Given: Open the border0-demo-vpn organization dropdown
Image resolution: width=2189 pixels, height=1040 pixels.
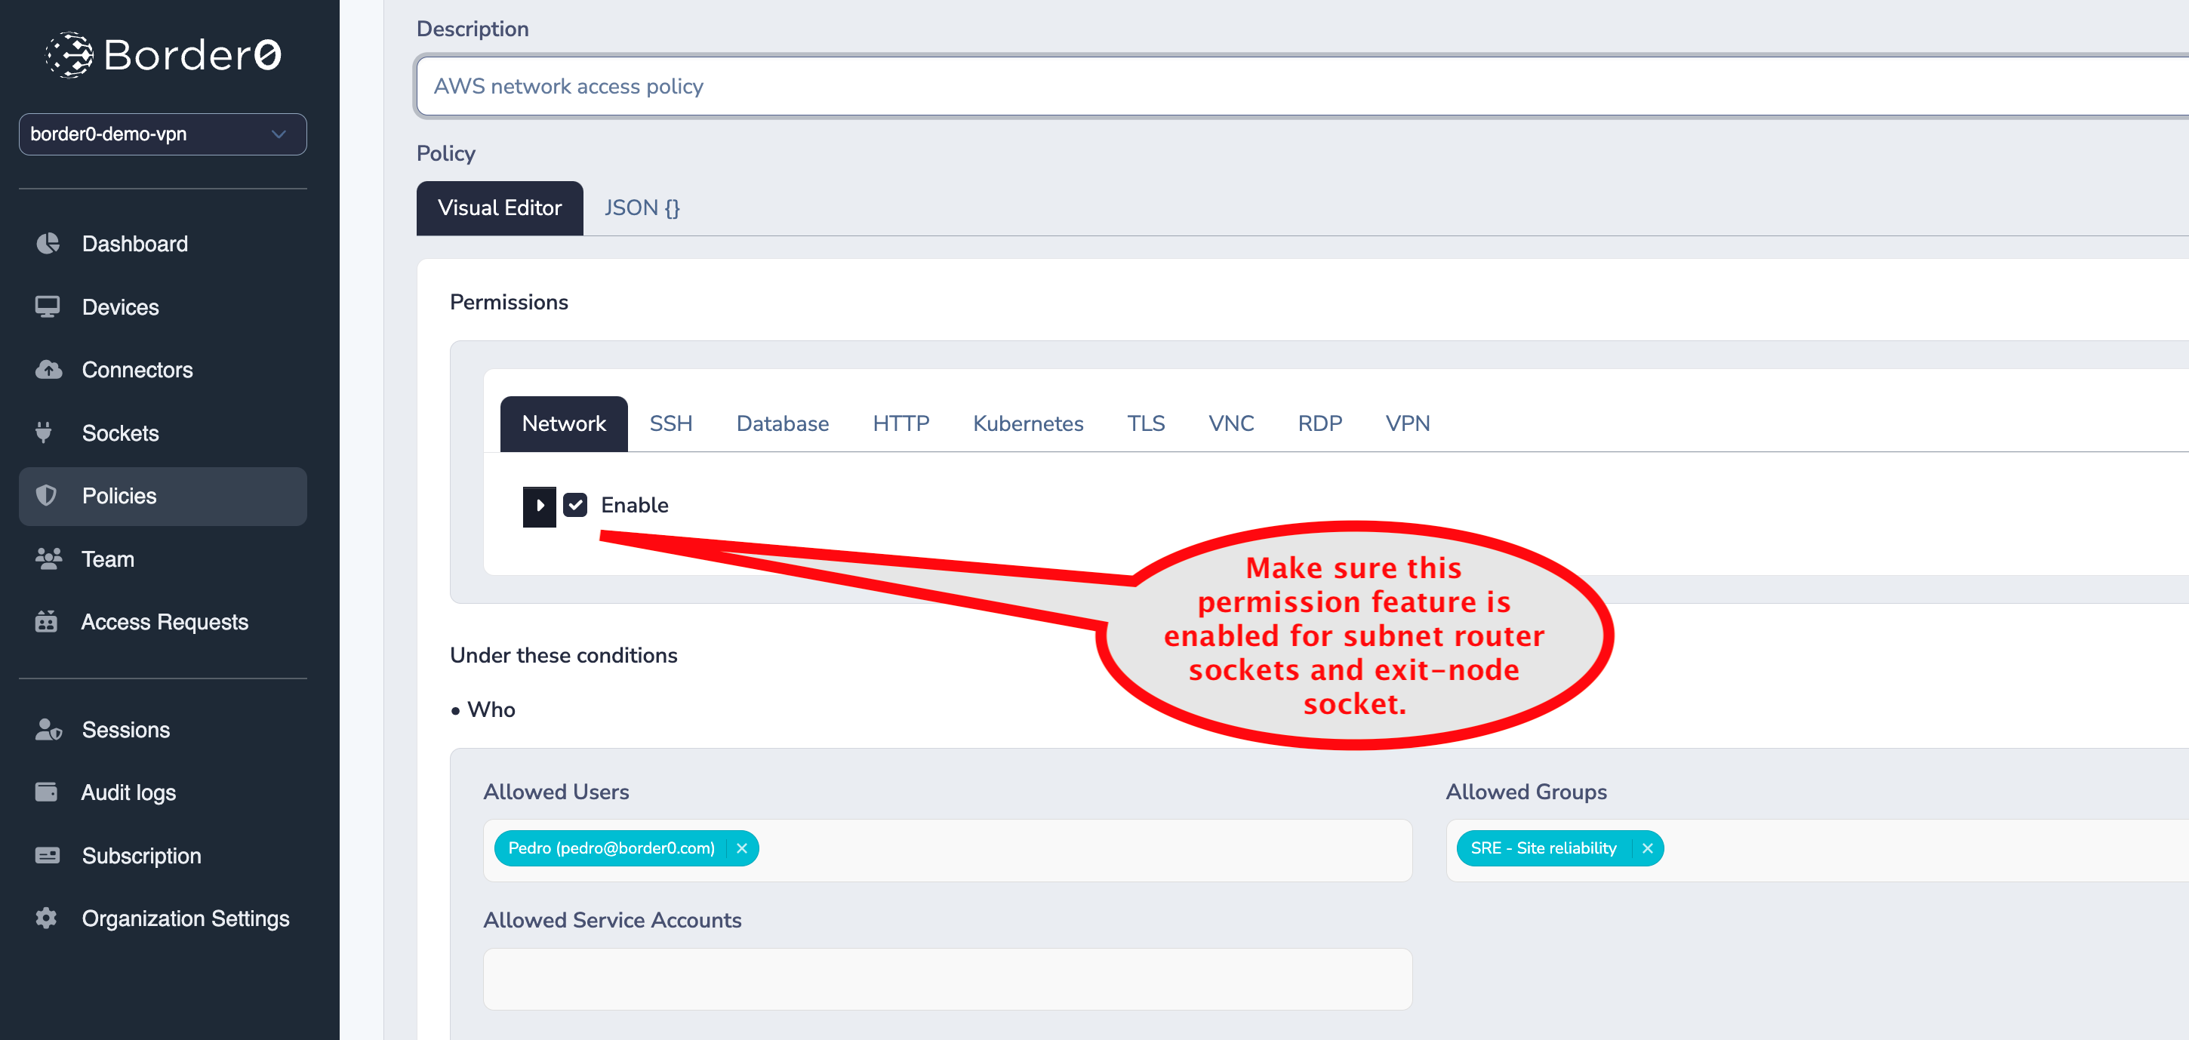Looking at the screenshot, I should pyautogui.click(x=162, y=134).
